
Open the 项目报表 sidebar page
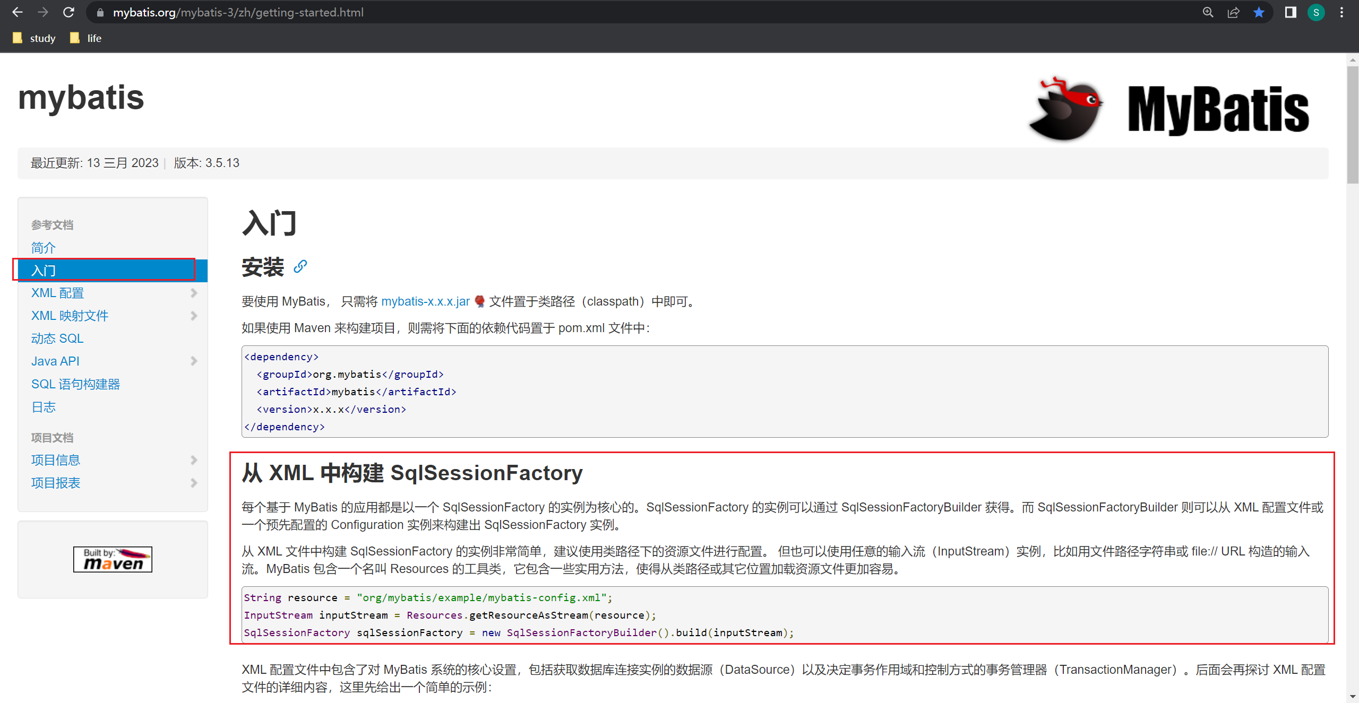55,483
